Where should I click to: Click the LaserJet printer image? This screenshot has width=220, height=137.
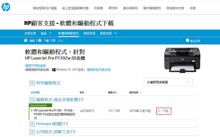click(x=182, y=60)
